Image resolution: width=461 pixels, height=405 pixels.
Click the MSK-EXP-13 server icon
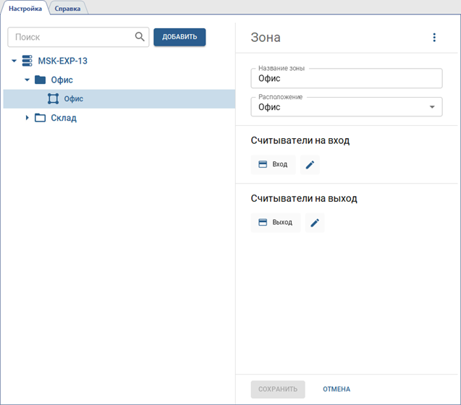click(28, 61)
